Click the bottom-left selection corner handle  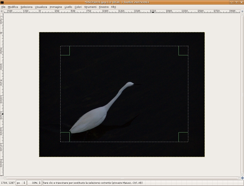(x=65, y=137)
